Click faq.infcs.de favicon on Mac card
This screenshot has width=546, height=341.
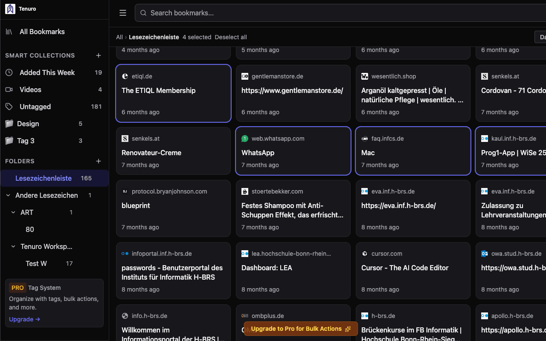click(x=365, y=139)
